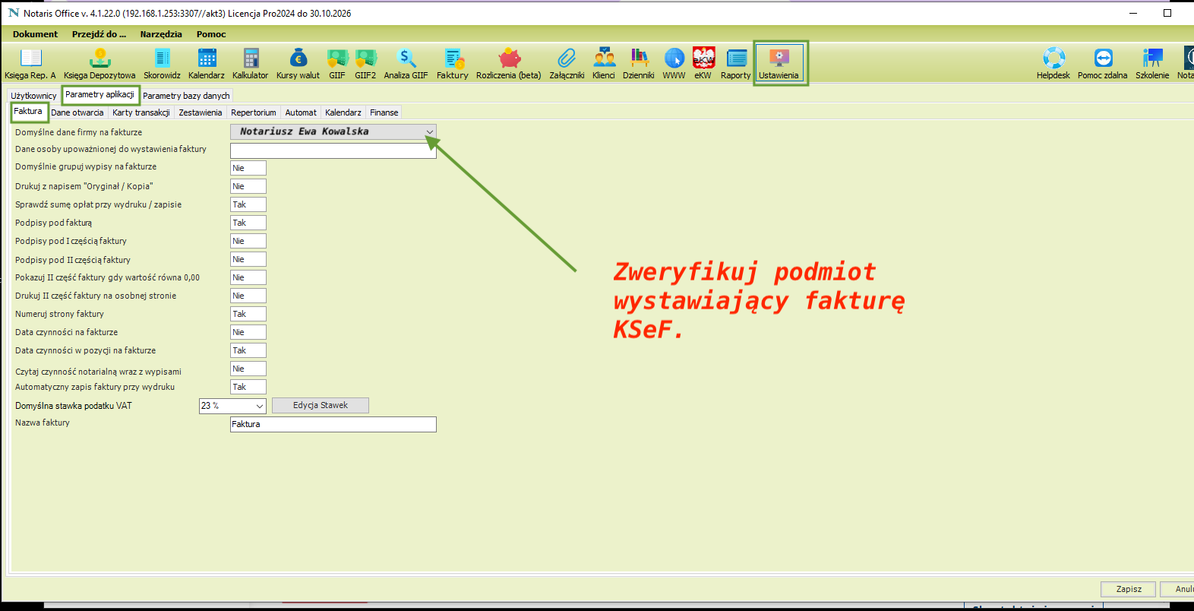Click the Nazwa faktury text field

click(333, 424)
